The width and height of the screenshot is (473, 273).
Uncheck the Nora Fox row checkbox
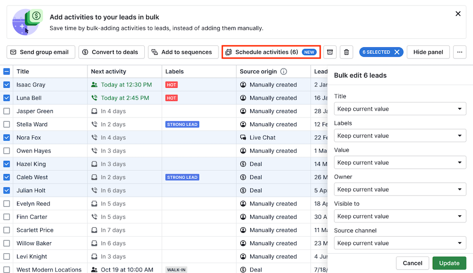[x=7, y=138]
